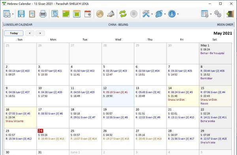Click the MOON OMER label
237x155 pixels.
tap(225, 24)
